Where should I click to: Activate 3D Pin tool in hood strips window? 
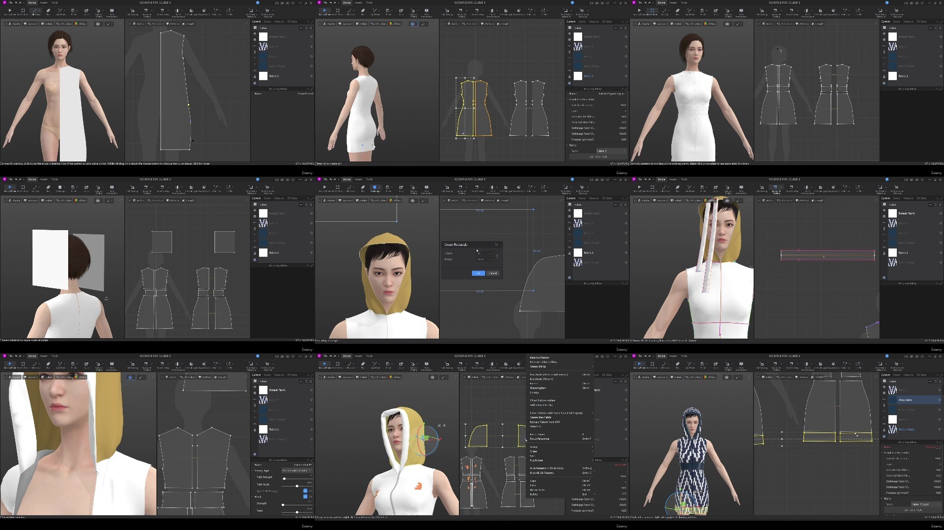coord(859,188)
